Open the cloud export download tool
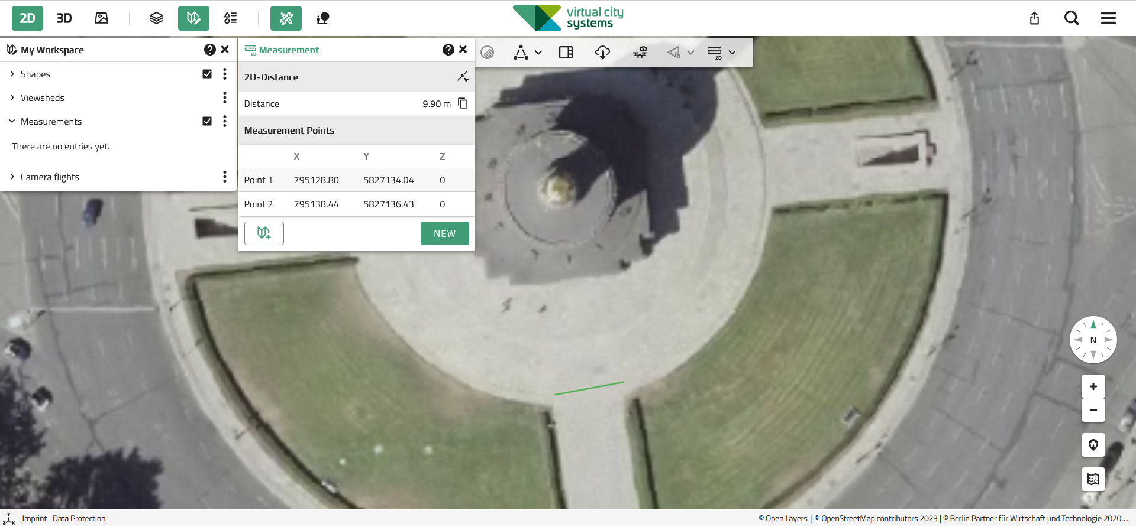The width and height of the screenshot is (1136, 527). pos(602,53)
